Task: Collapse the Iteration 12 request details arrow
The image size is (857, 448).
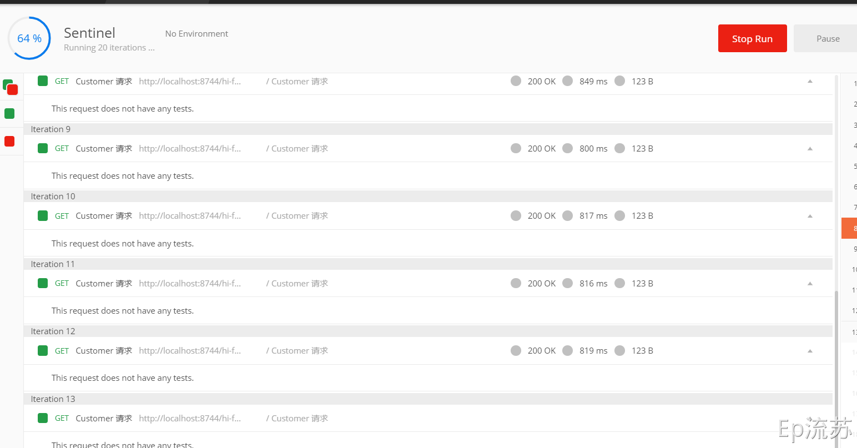Action: (x=810, y=351)
